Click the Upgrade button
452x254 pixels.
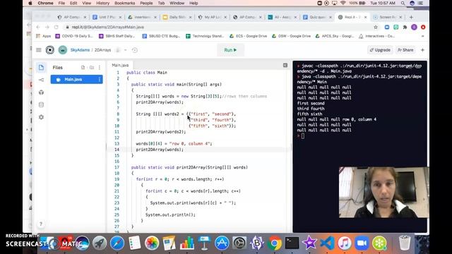[380, 50]
